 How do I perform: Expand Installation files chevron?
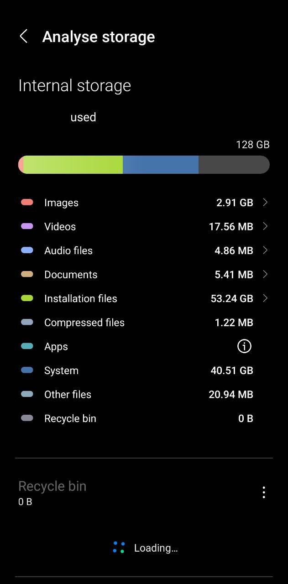point(265,298)
